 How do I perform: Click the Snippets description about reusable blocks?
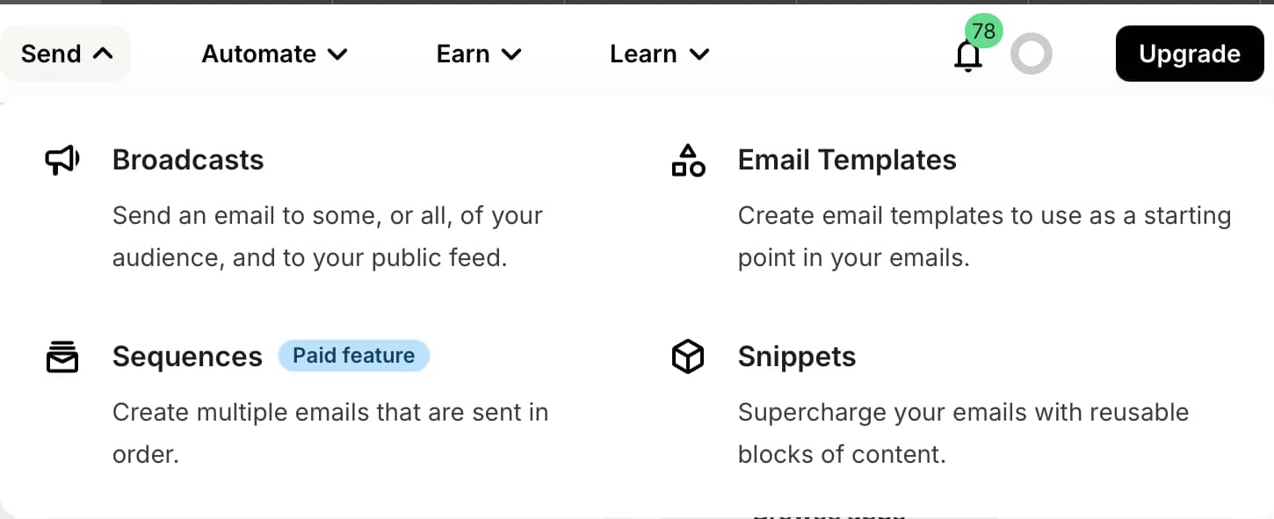(963, 433)
